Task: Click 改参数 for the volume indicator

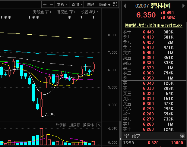Action: pos(61,125)
